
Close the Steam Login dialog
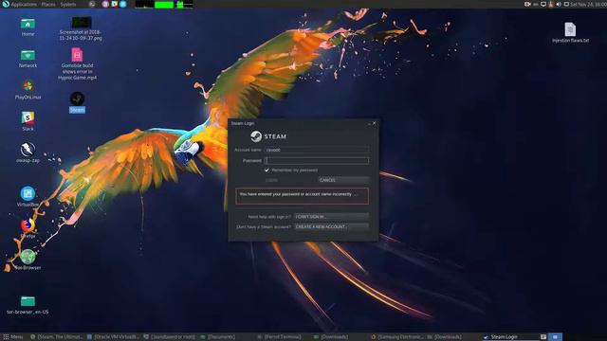(x=374, y=123)
